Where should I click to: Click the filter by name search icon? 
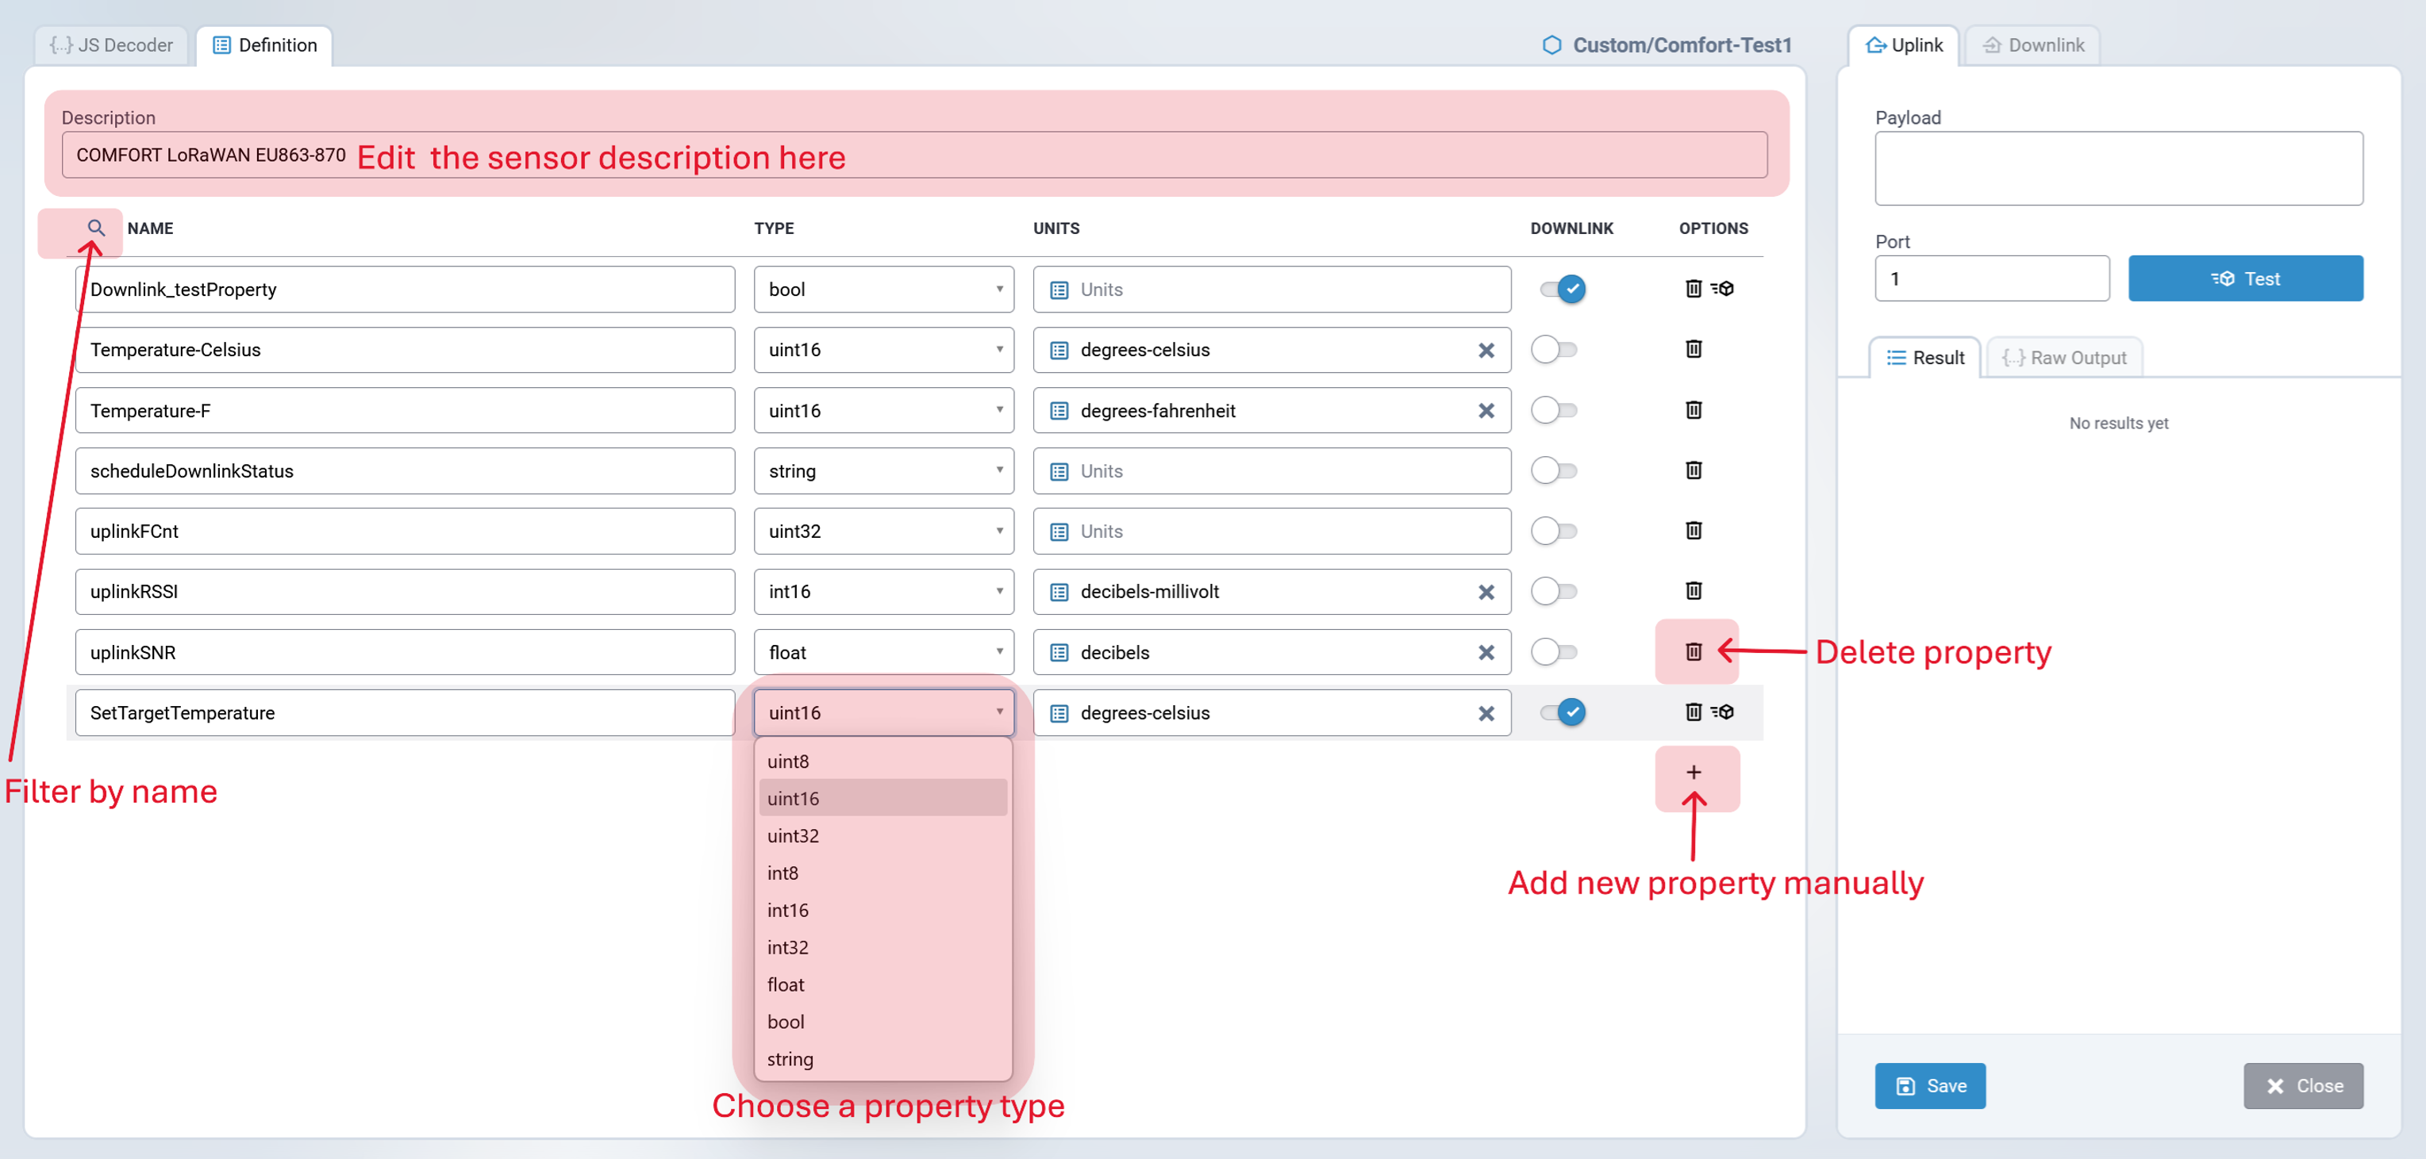[x=95, y=228]
